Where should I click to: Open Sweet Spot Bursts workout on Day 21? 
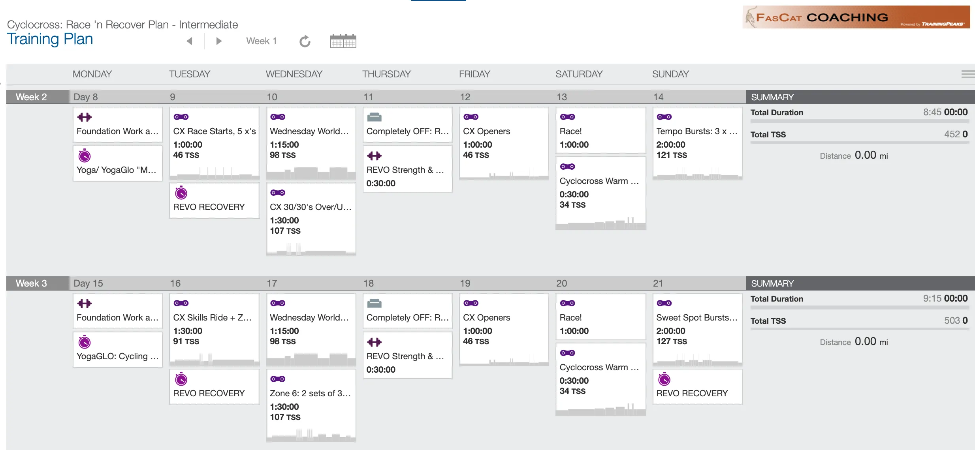click(x=697, y=330)
